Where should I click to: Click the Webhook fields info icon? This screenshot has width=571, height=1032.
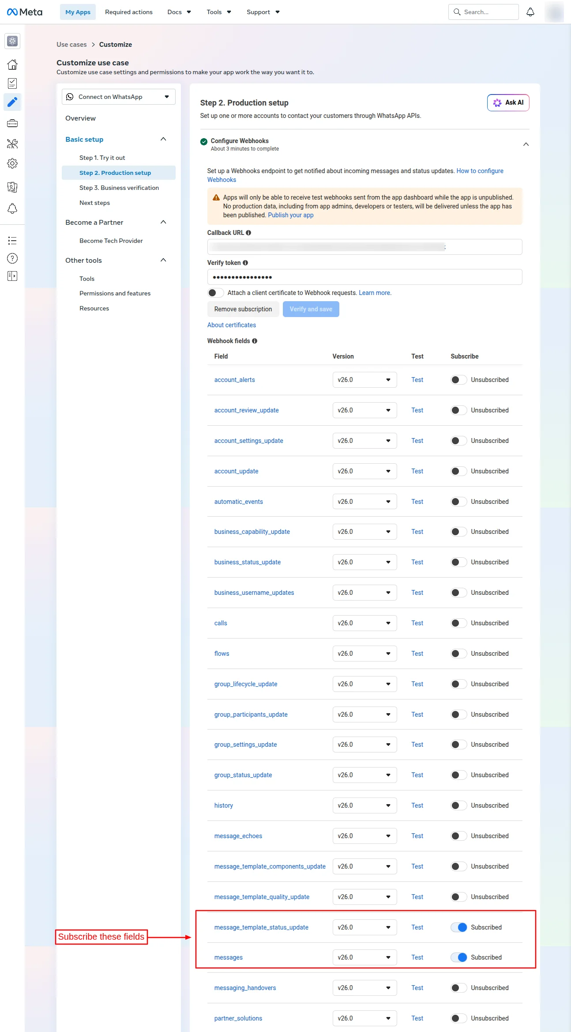click(255, 341)
